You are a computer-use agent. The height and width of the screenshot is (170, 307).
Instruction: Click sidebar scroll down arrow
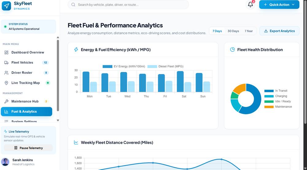click(x=58, y=120)
